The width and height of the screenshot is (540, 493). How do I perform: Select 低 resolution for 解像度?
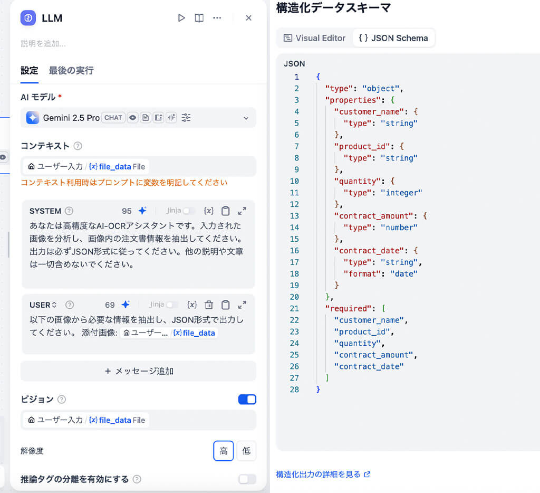click(246, 451)
